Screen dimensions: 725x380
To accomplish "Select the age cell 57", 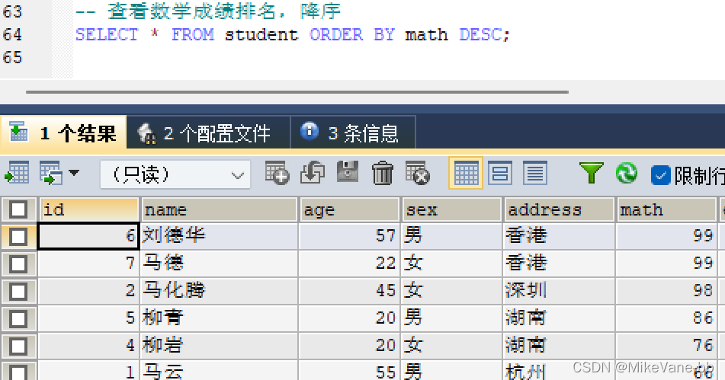I will coord(350,236).
